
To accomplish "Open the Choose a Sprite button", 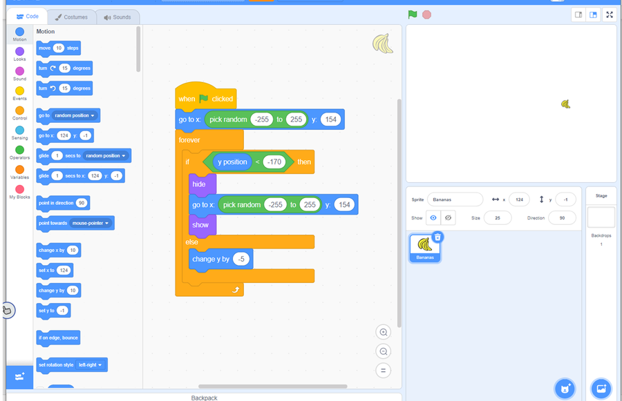I will tap(565, 389).
